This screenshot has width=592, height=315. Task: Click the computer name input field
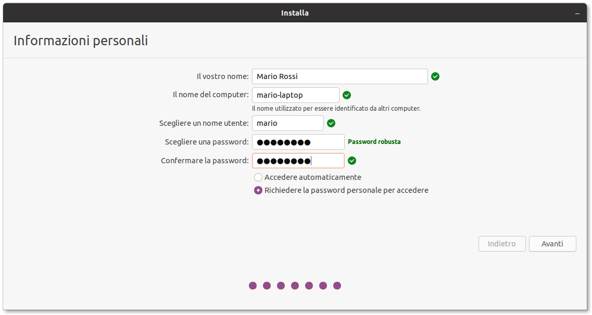click(295, 95)
